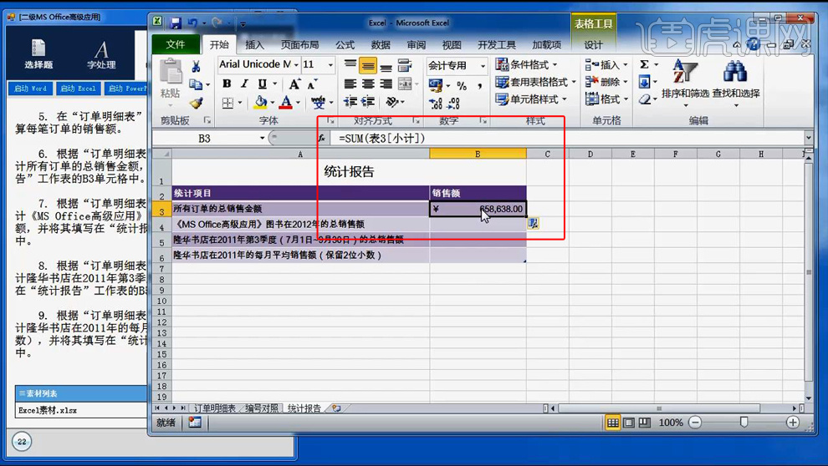Click the 字处理 button in exam window
This screenshot has width=828, height=466.
[101, 54]
